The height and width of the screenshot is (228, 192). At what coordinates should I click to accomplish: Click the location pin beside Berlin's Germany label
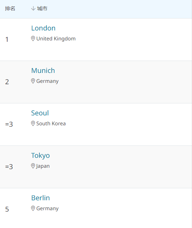click(x=33, y=208)
